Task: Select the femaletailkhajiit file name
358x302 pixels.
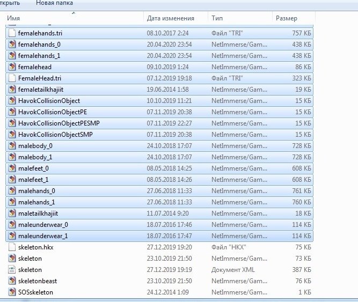Action: (x=41, y=90)
